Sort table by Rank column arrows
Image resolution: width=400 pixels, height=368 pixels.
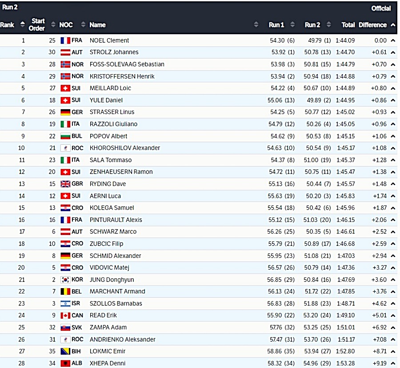[23, 24]
